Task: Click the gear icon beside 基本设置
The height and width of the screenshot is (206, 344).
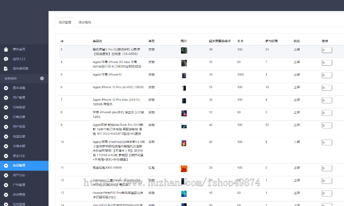Action: point(6,88)
